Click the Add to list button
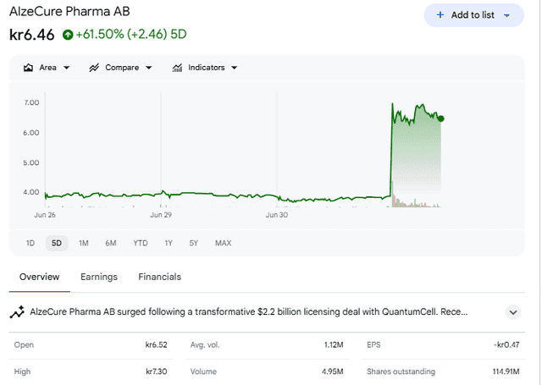The image size is (542, 385). tap(473, 15)
